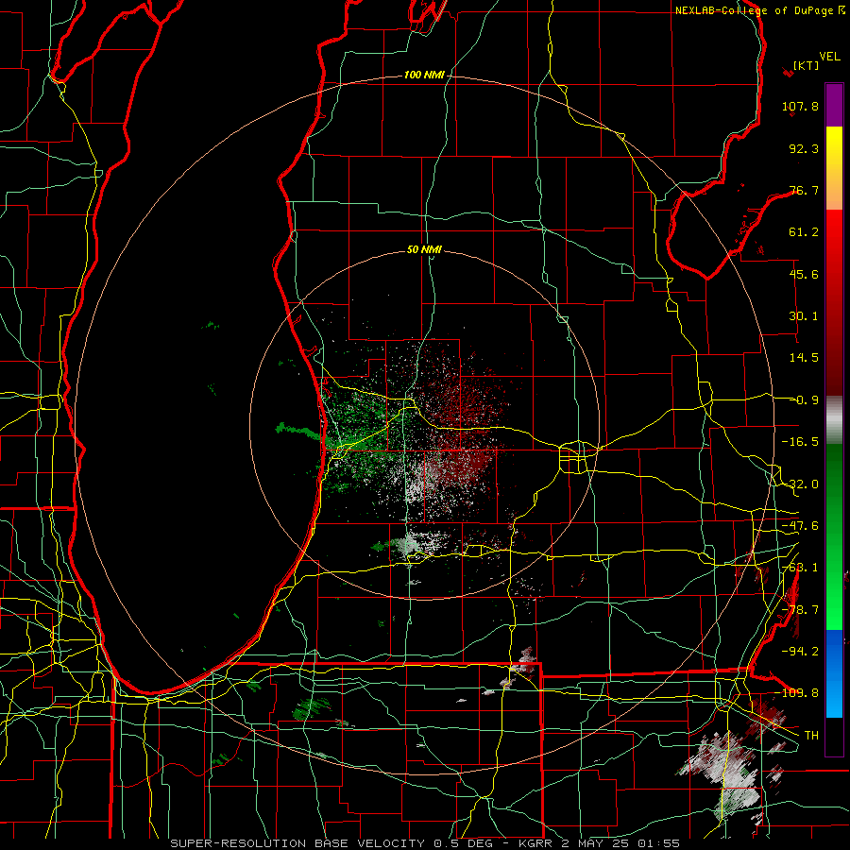Screen dimensions: 850x850
Task: Click the -47.6 scale value
Action: click(x=800, y=526)
